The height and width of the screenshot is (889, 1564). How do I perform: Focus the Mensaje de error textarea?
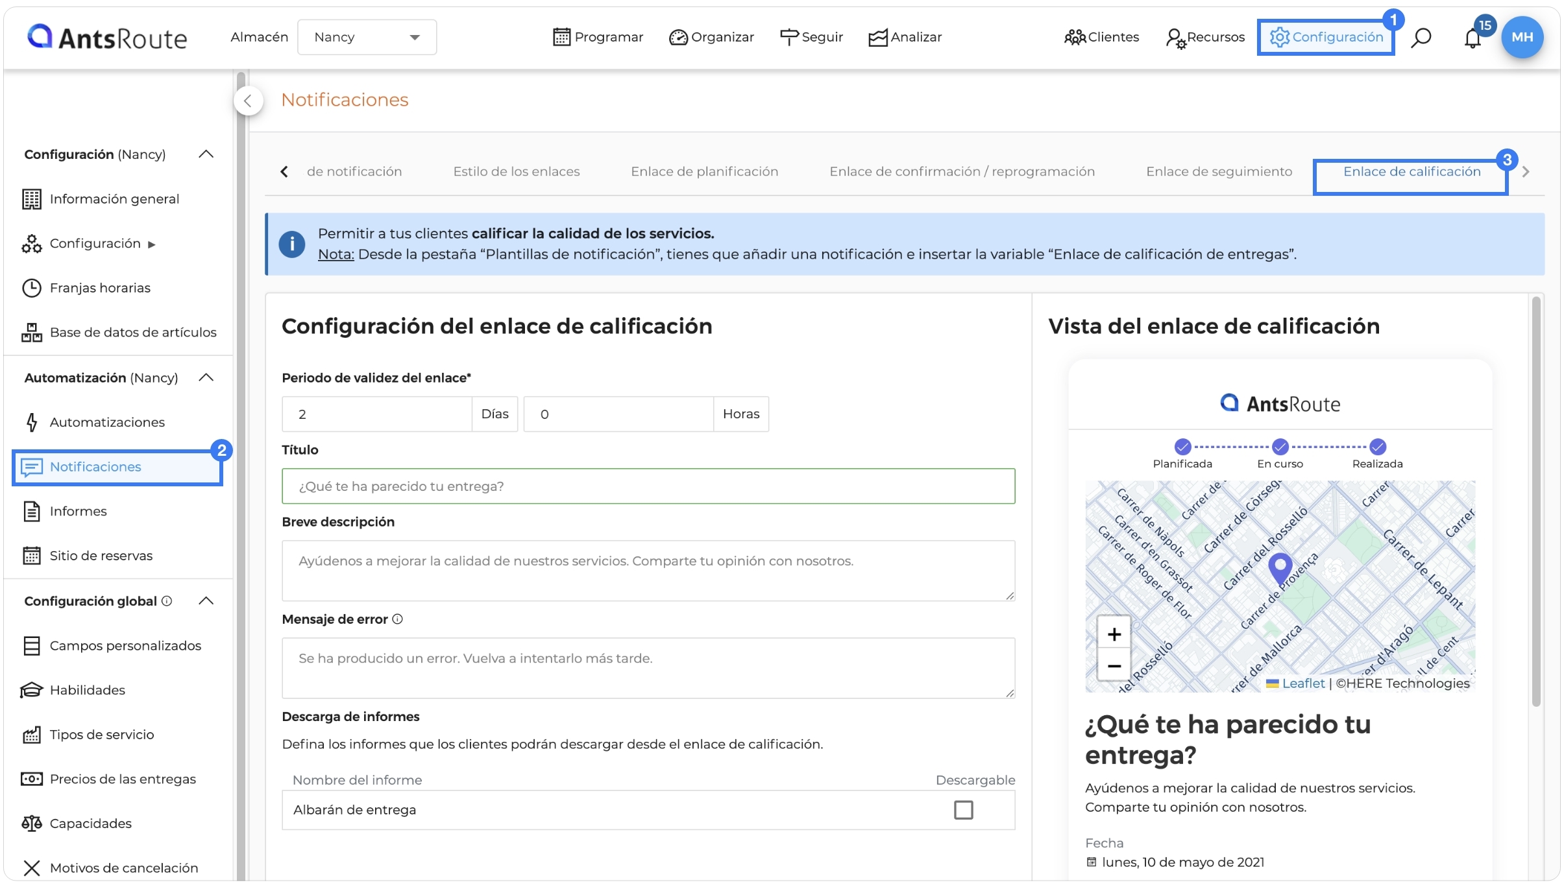(x=648, y=669)
